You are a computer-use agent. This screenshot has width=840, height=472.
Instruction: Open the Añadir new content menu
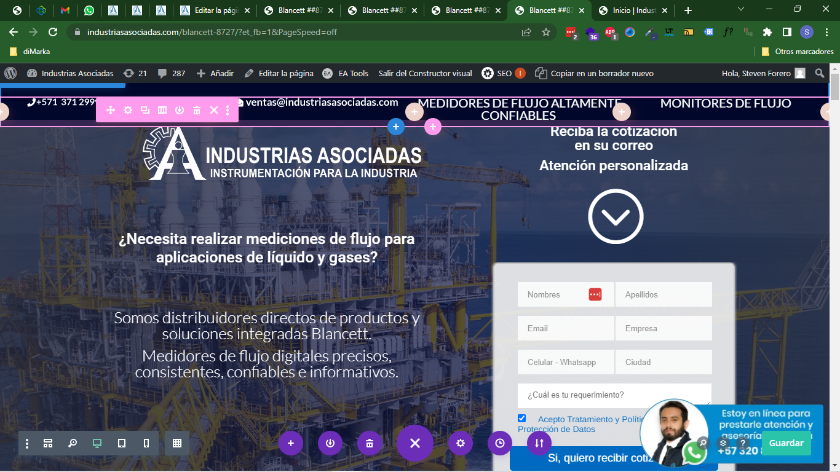(215, 73)
